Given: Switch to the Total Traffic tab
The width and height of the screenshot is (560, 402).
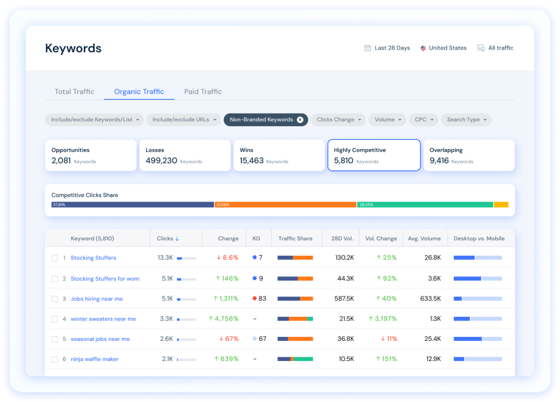Looking at the screenshot, I should [x=74, y=92].
